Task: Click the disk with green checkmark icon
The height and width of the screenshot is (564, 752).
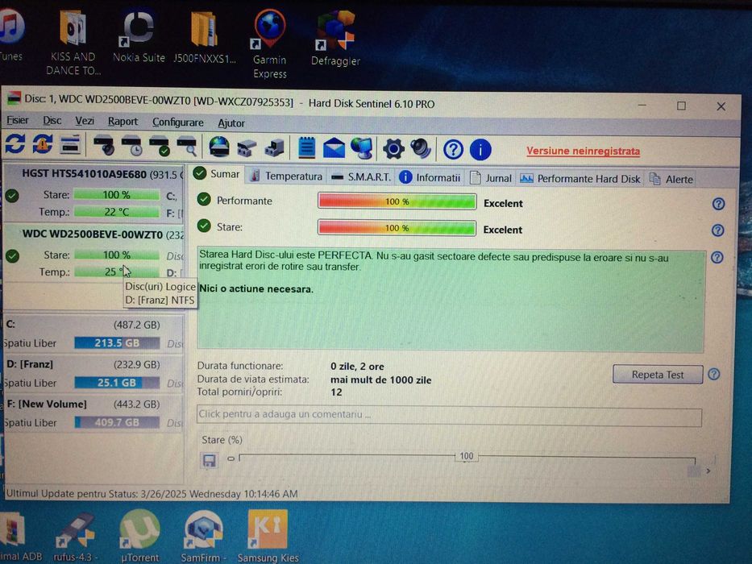Action: click(160, 146)
